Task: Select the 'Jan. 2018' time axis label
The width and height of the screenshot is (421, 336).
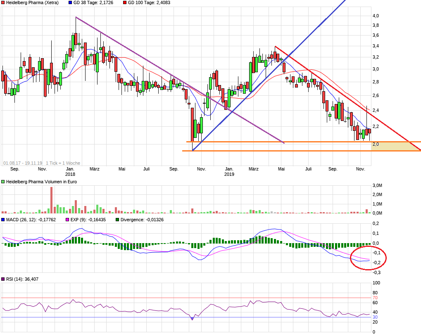Action: 70,171
